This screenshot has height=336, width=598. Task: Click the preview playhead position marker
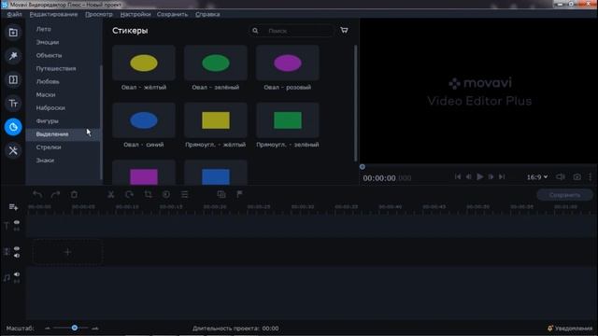tap(363, 166)
